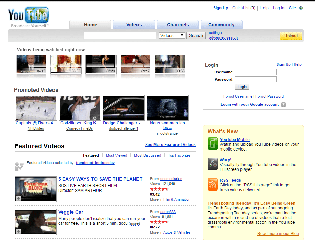Screen dimensions: 315x240
Task: Open the mdotstrange channel link
Action: (167, 134)
